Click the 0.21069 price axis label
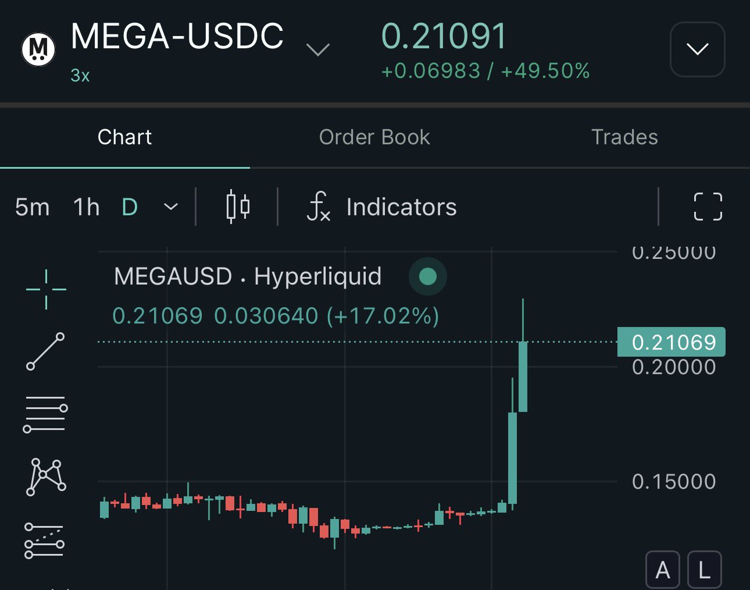750x590 pixels. pyautogui.click(x=672, y=342)
